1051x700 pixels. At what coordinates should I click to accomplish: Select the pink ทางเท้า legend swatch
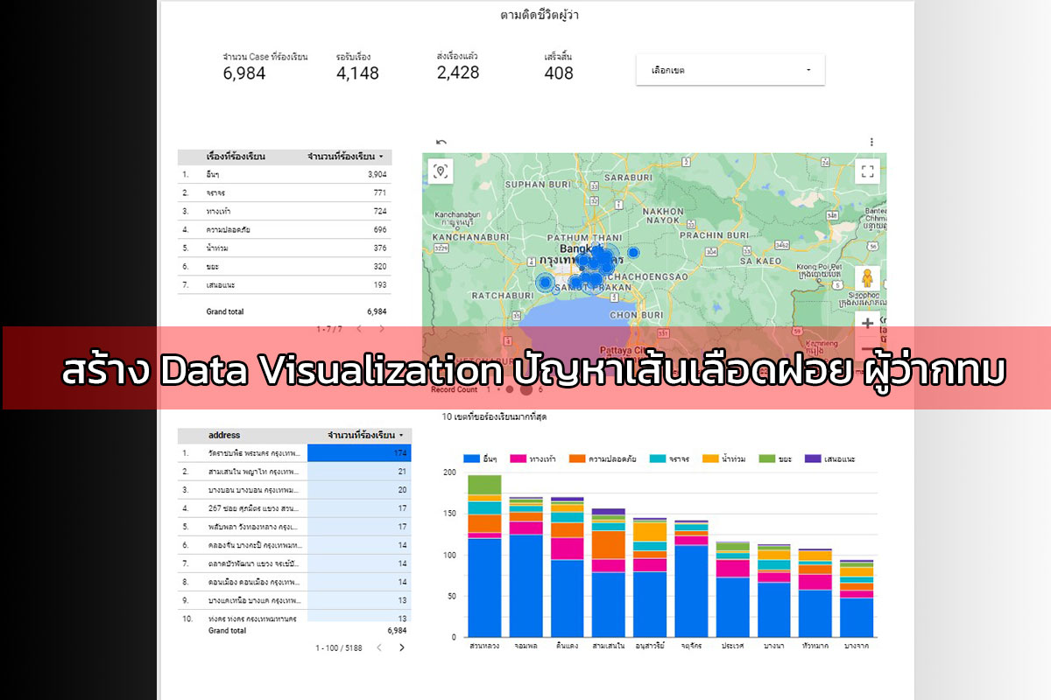(517, 458)
